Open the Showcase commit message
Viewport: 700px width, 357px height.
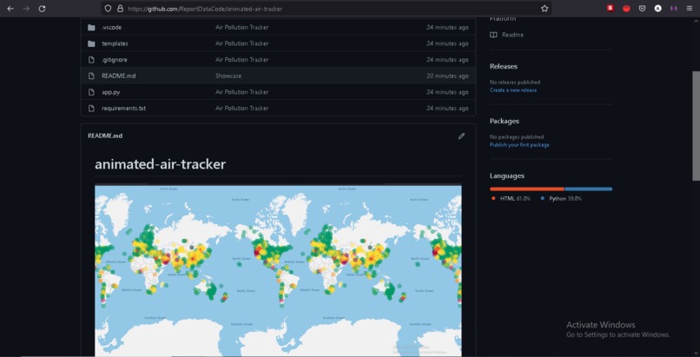(228, 76)
